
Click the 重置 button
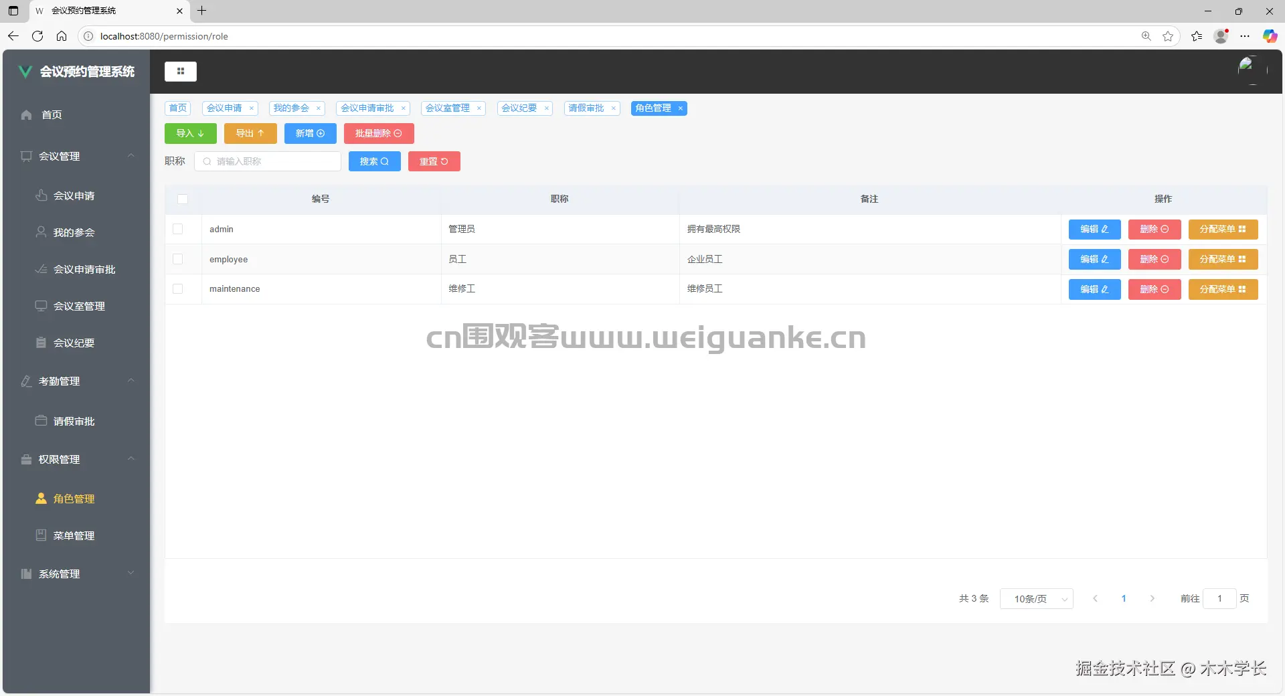tap(434, 161)
